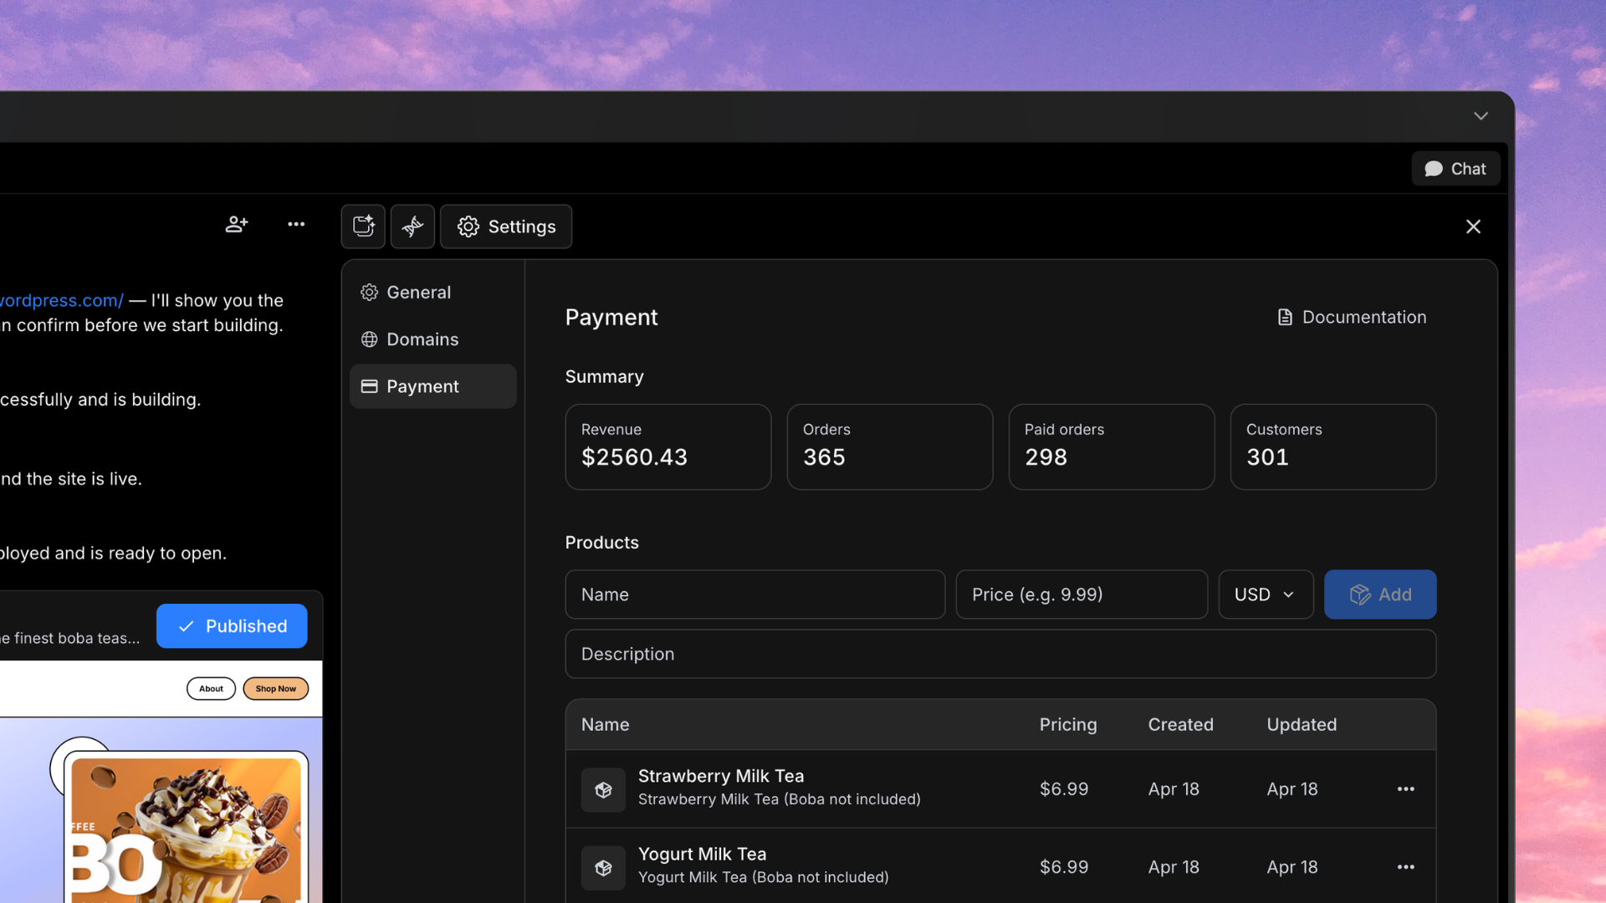Screen dimensions: 1606x903
Task: Open the Documentation link
Action: pyautogui.click(x=1352, y=318)
